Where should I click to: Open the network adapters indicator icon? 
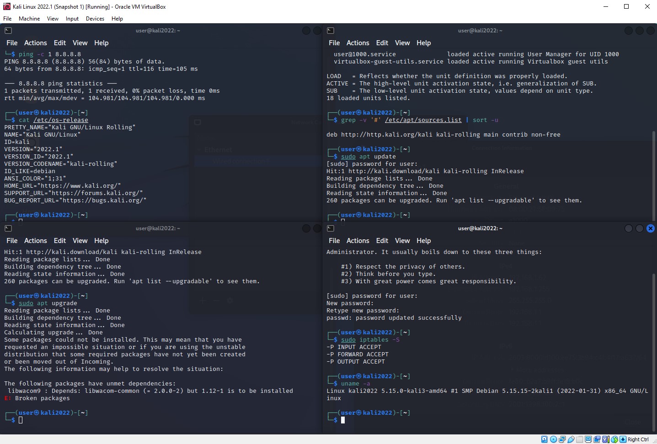[x=562, y=439]
